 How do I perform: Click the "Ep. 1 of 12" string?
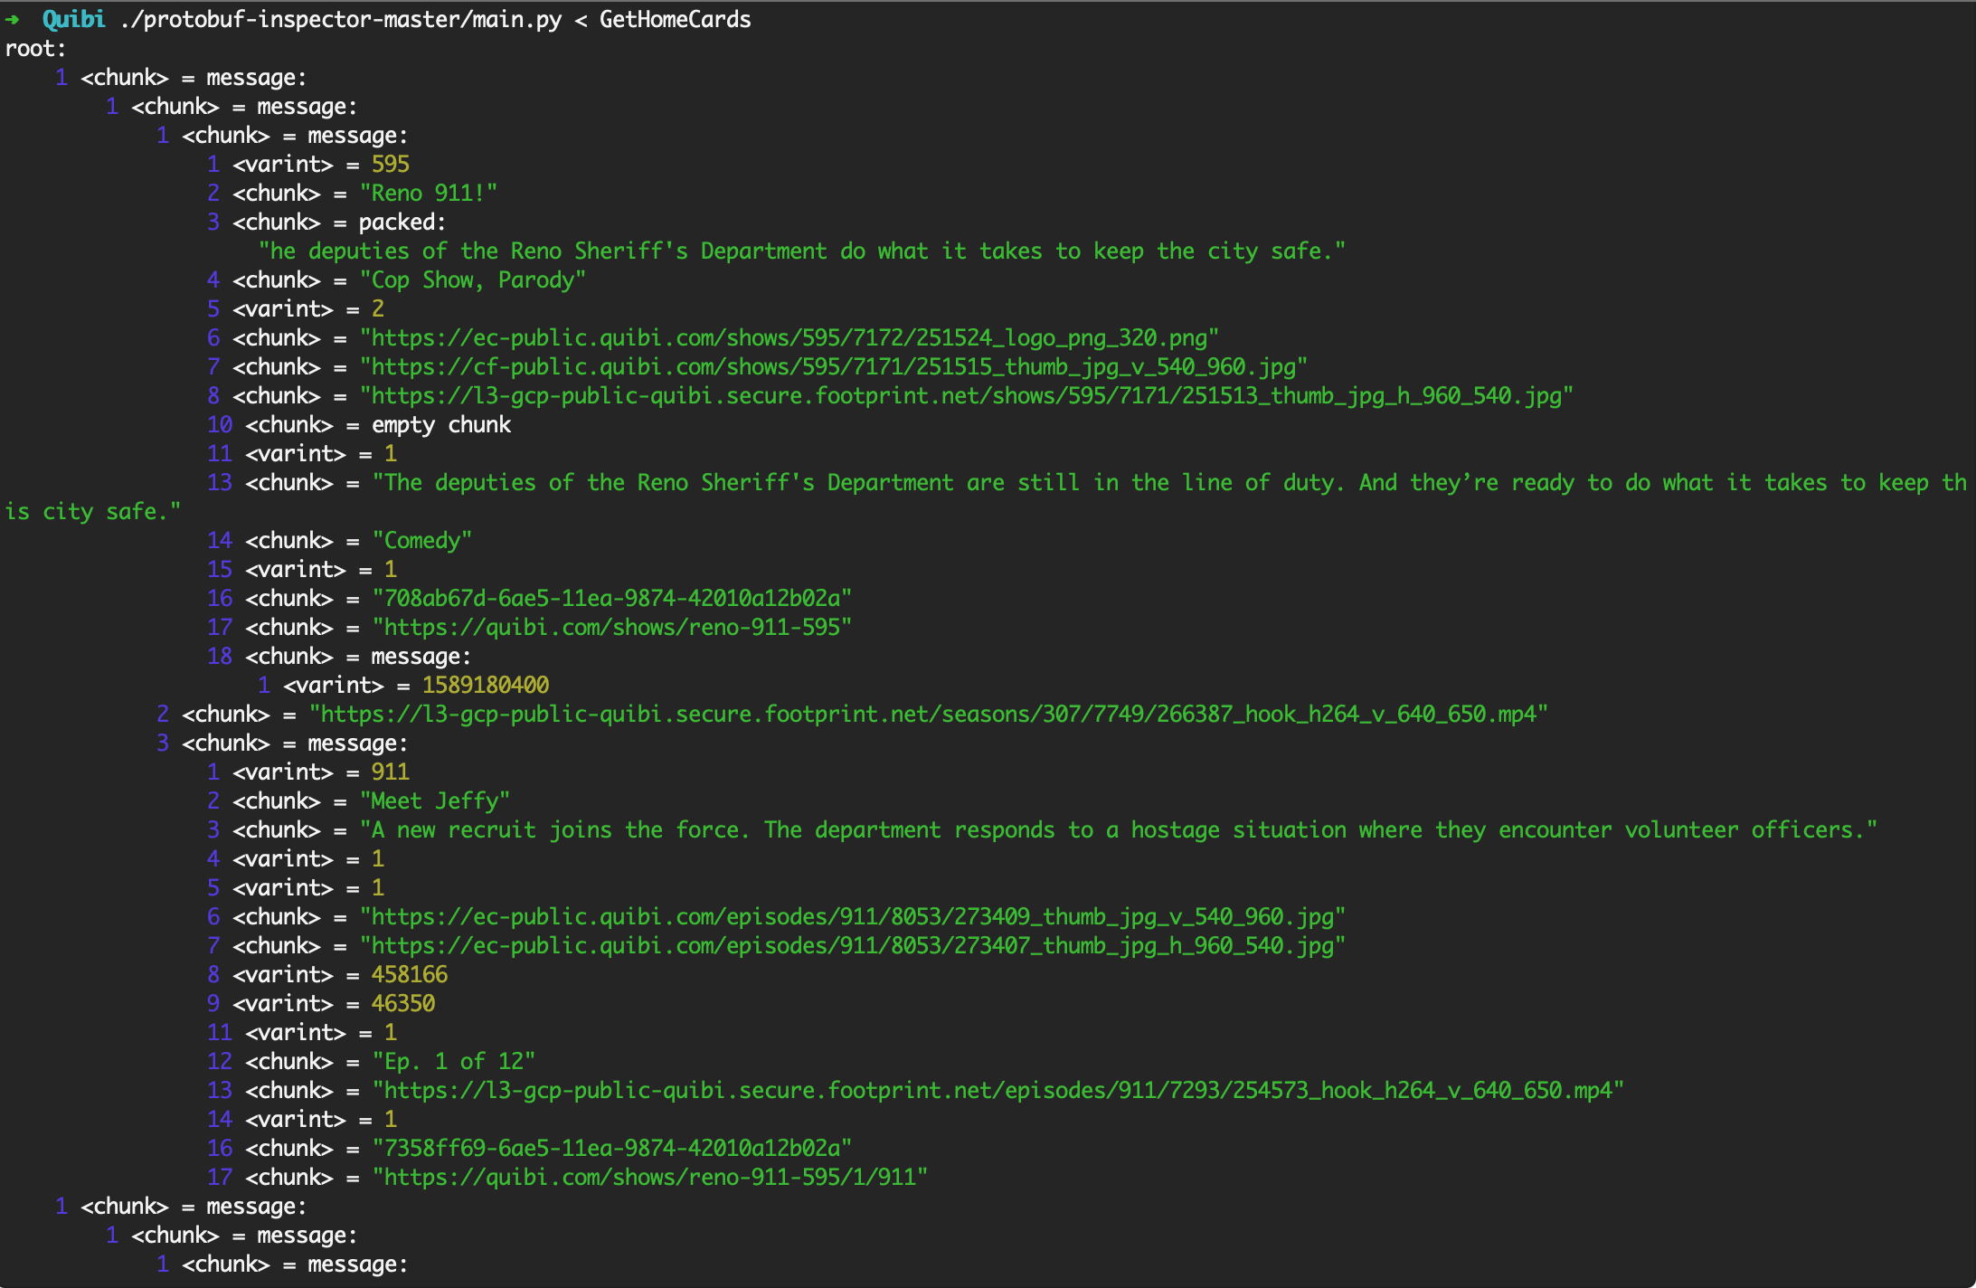pyautogui.click(x=454, y=1062)
